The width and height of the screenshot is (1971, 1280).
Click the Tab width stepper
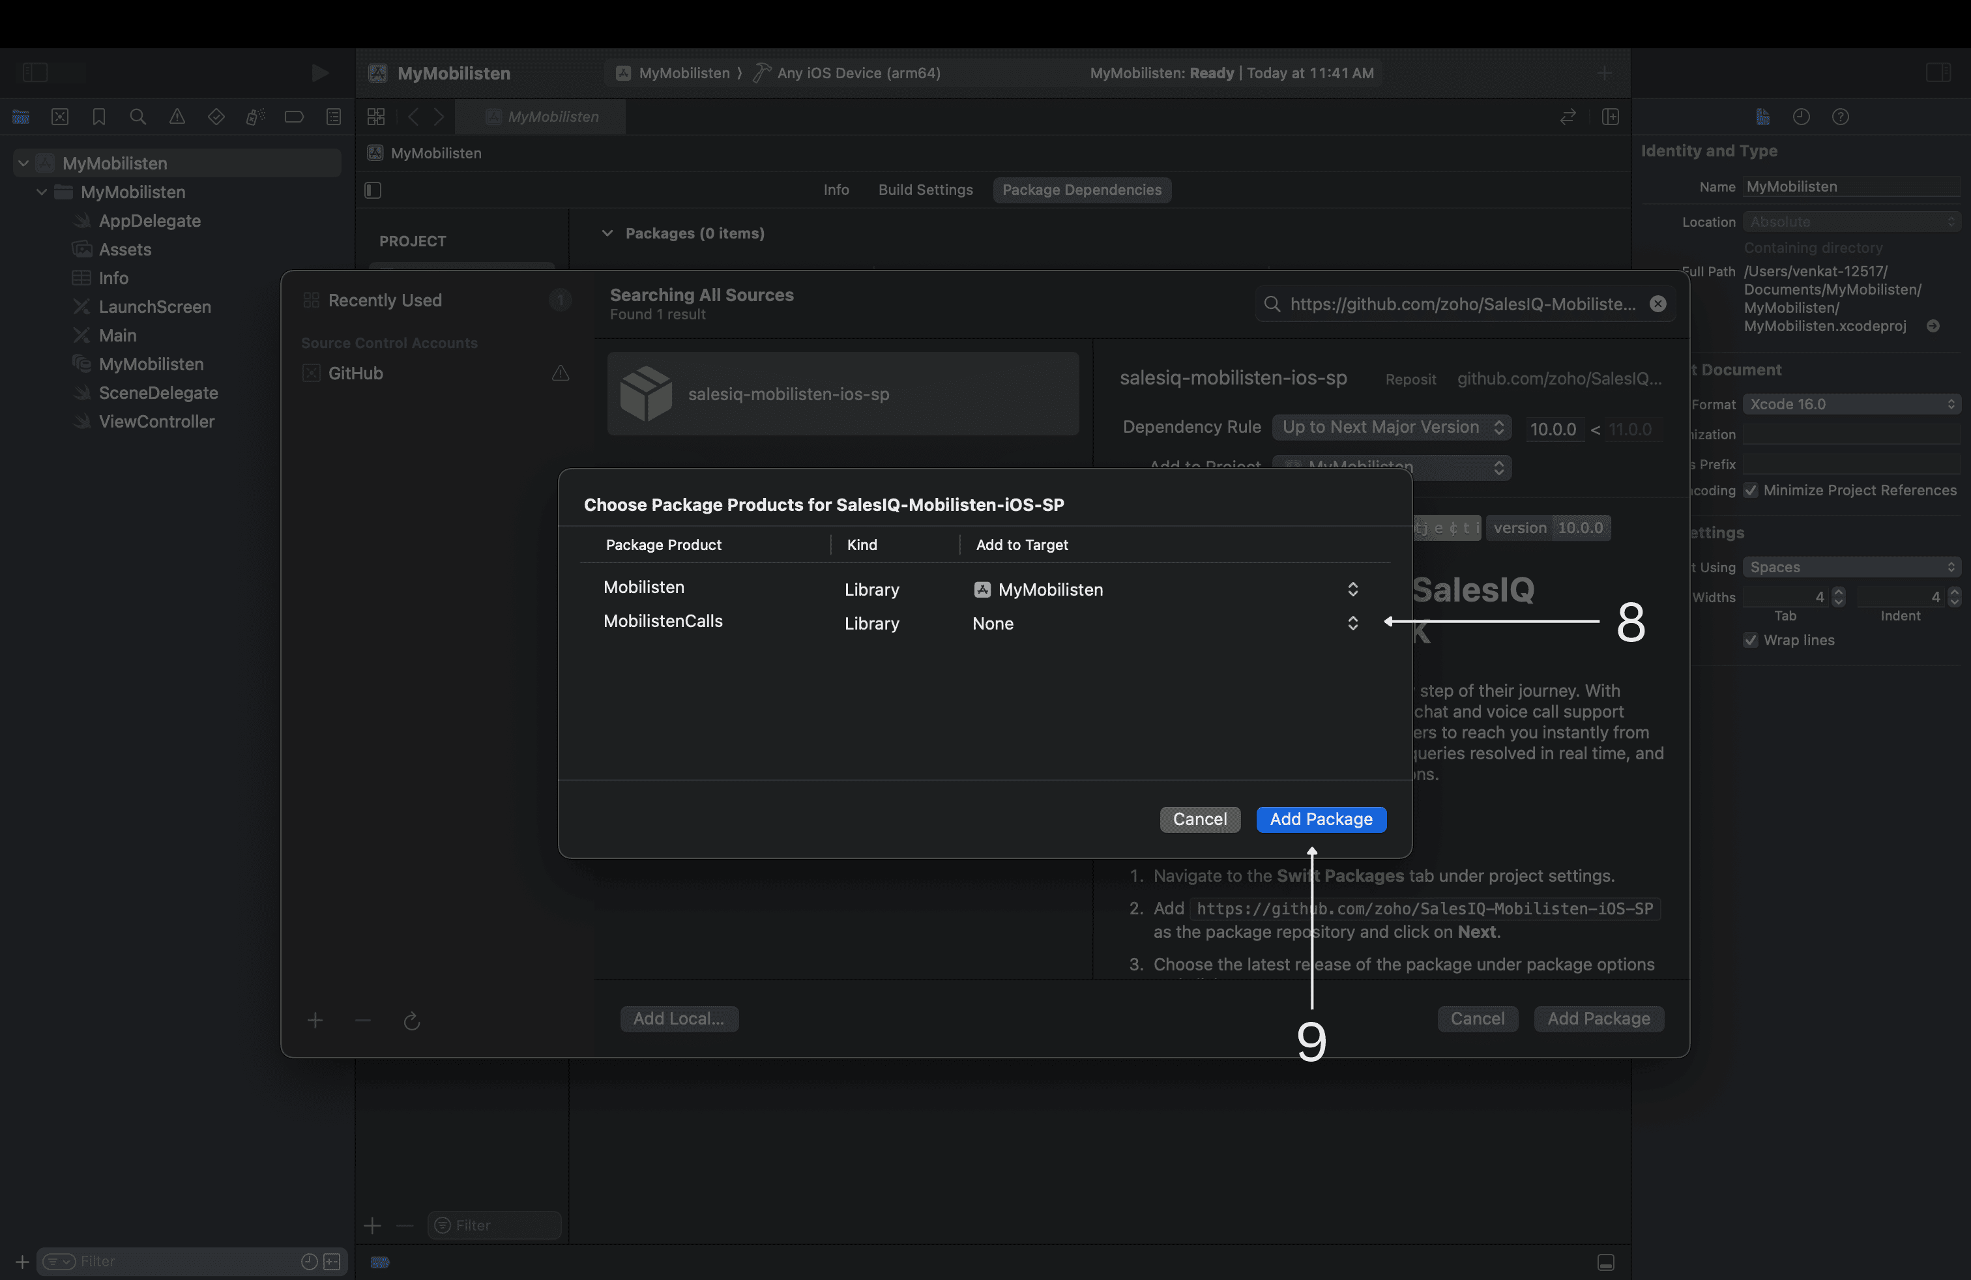point(1839,597)
